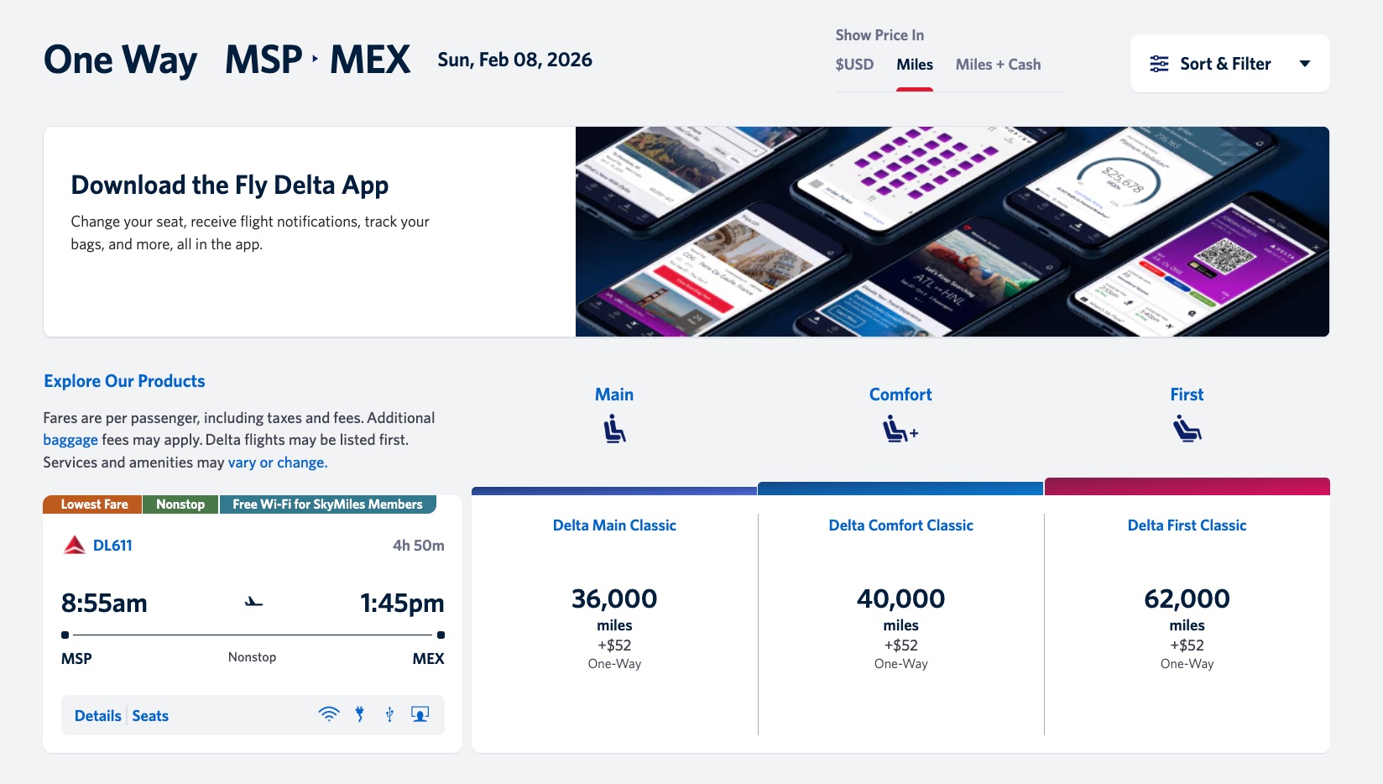Click the Nonstop label under flight line
This screenshot has width=1383, height=784.
(x=252, y=657)
